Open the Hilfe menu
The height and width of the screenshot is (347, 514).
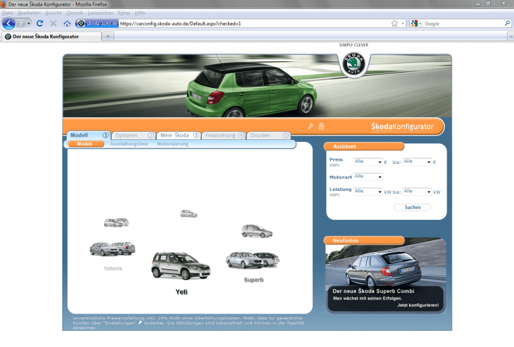click(140, 13)
